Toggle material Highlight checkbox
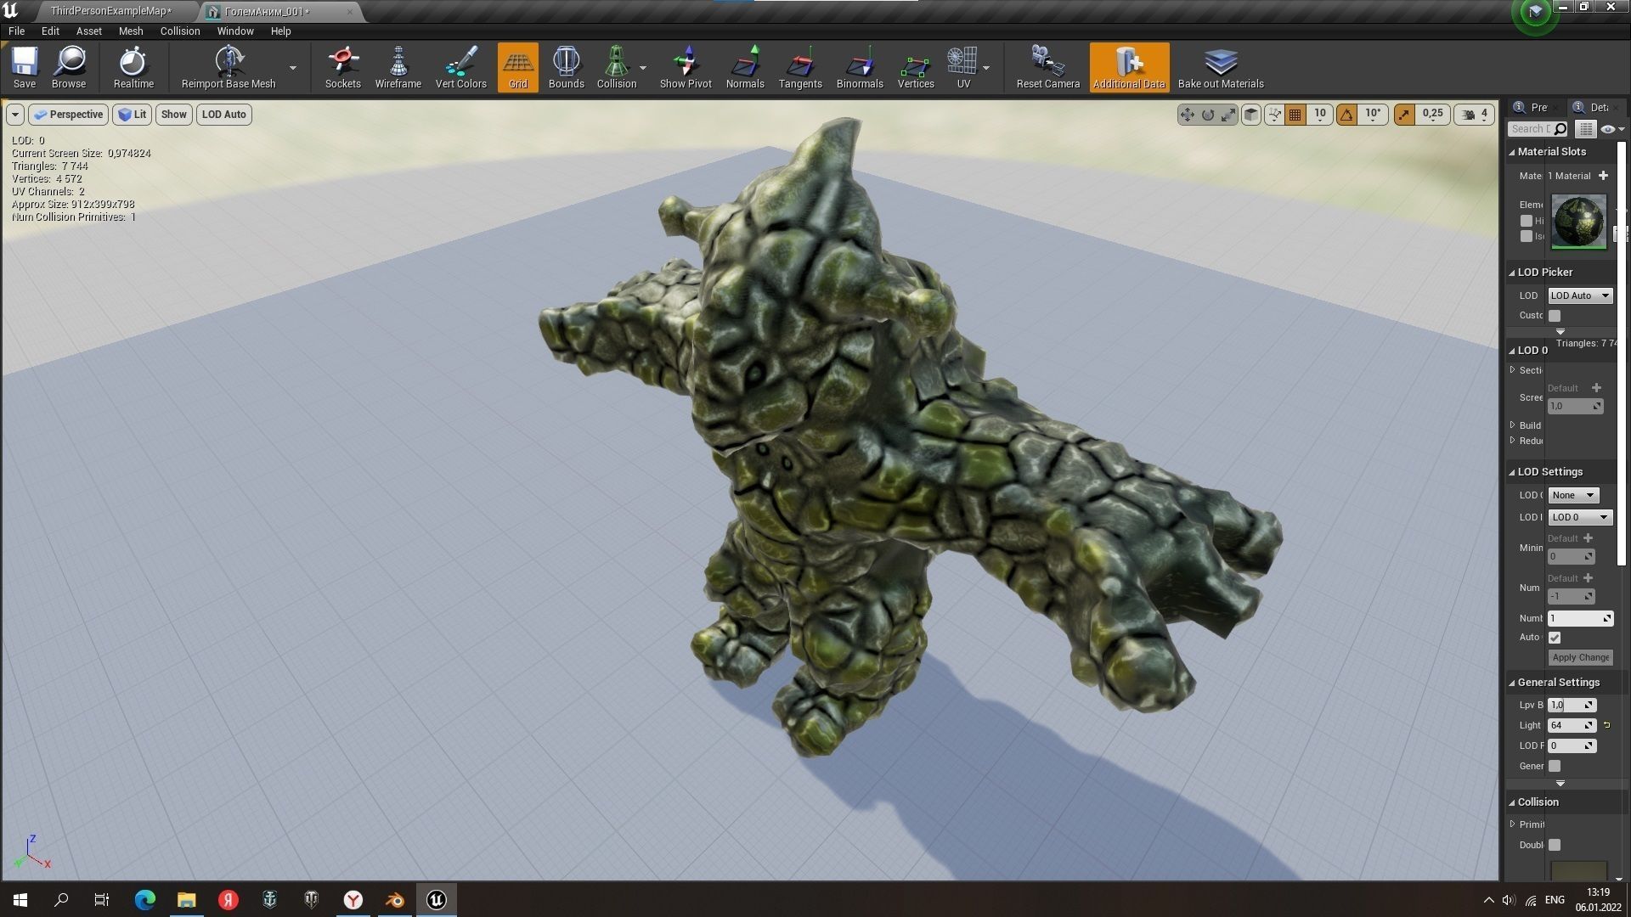Viewport: 1631px width, 917px height. [x=1527, y=221]
